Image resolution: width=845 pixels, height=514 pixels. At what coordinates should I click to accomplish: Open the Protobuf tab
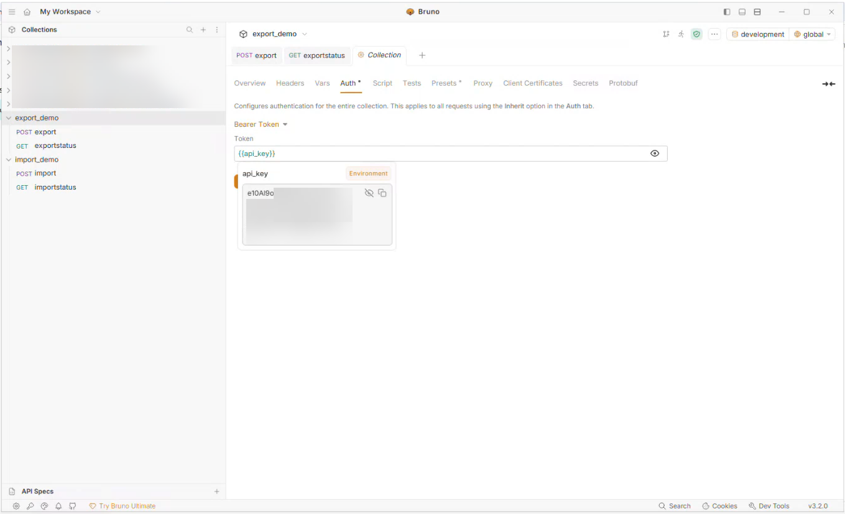click(x=623, y=83)
